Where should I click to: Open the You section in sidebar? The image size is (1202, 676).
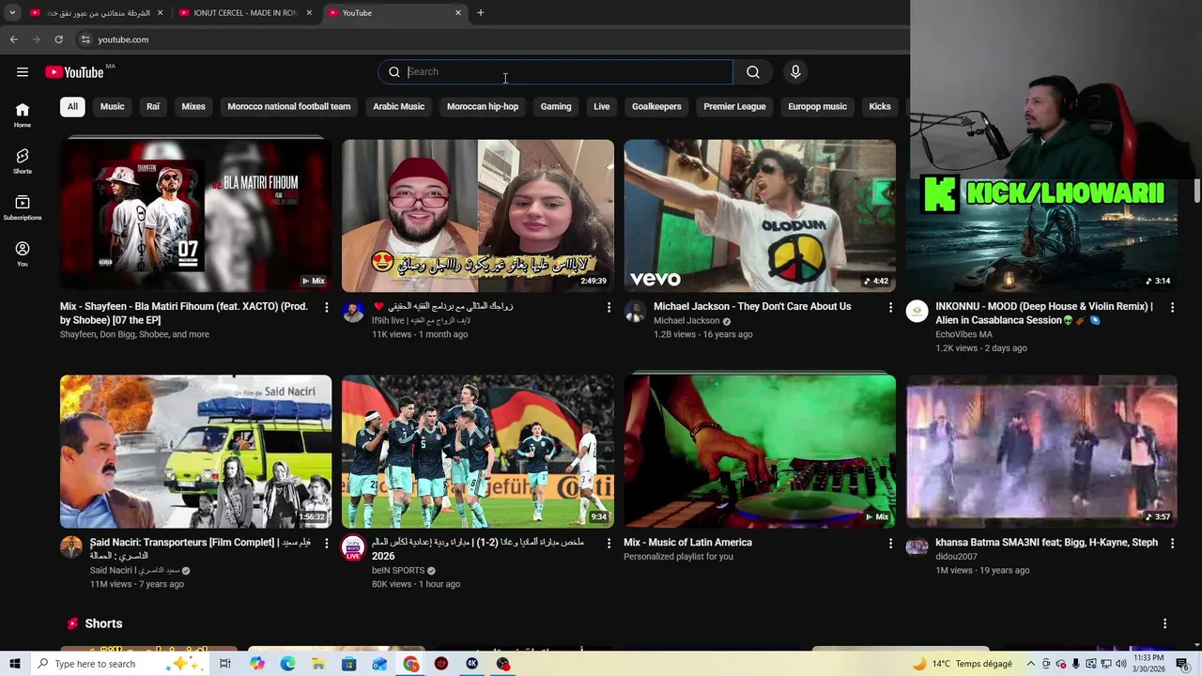tap(23, 253)
